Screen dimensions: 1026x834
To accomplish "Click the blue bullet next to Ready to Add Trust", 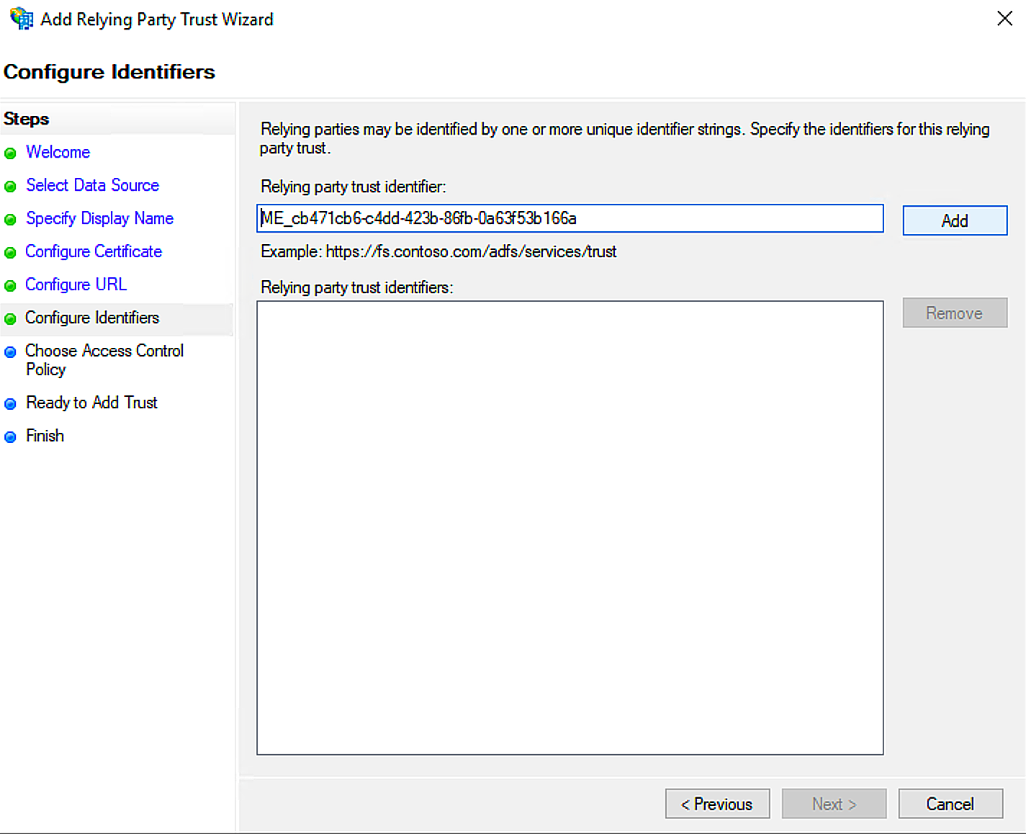I will 10,404.
